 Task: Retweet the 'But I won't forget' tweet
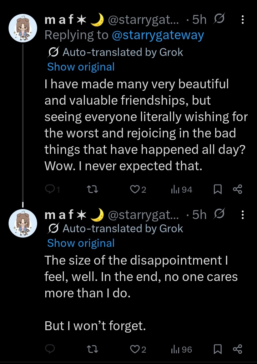[92, 349]
